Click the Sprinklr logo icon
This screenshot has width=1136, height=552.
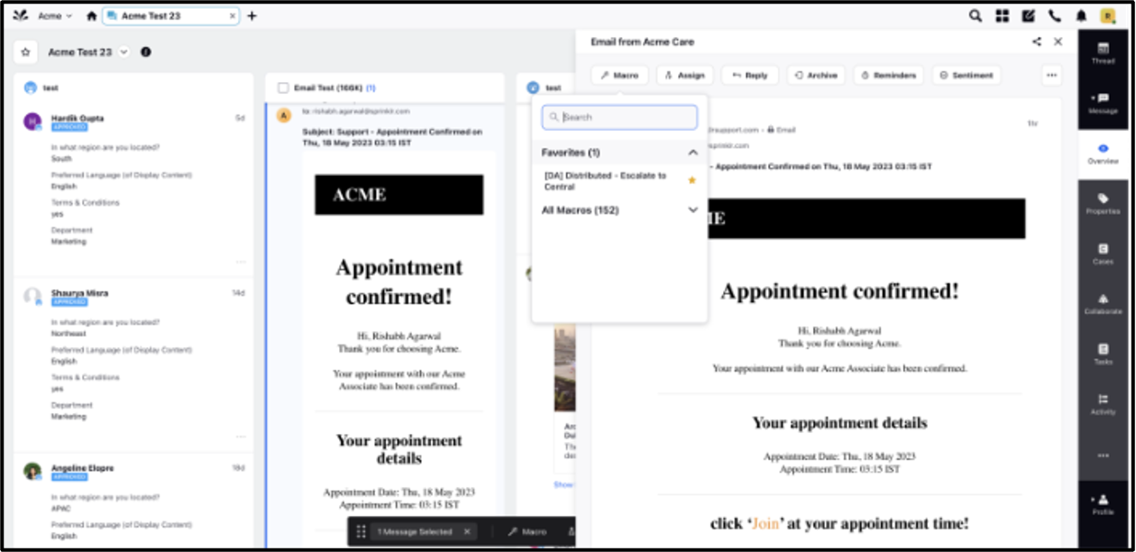(19, 15)
